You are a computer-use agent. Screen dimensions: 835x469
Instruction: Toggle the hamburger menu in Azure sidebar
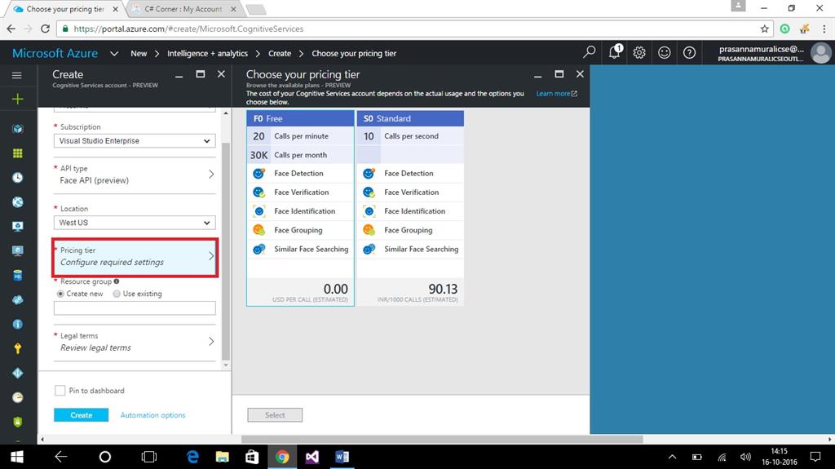pyautogui.click(x=17, y=75)
